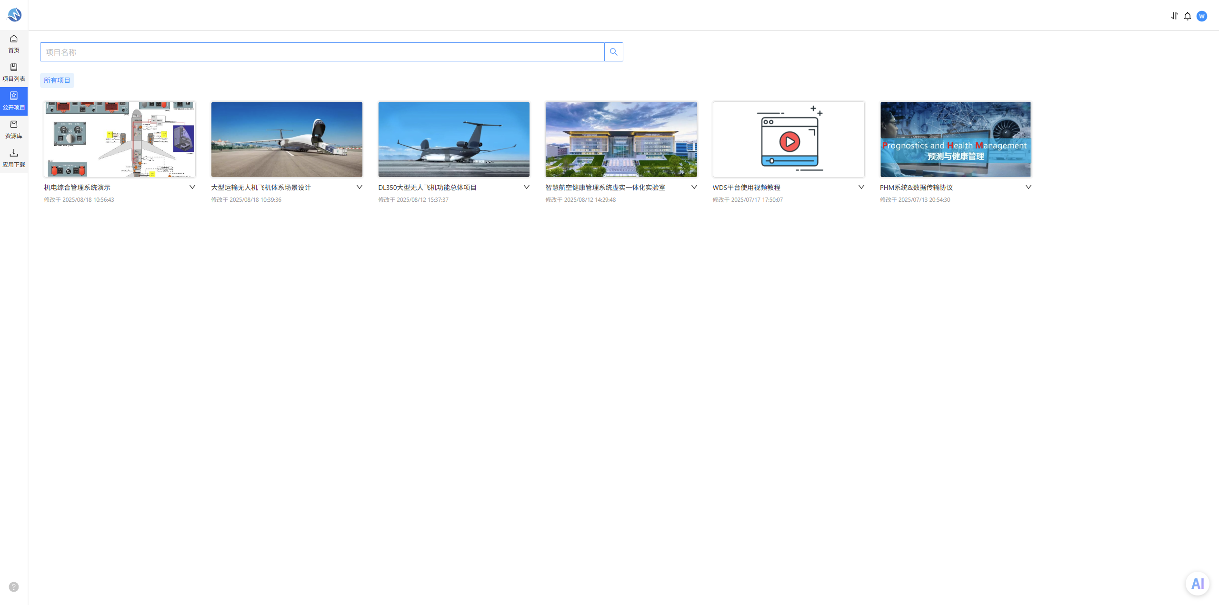
Task: Open the 大型运输无人机飞机体系场景设计 thumbnail
Action: pyautogui.click(x=287, y=139)
